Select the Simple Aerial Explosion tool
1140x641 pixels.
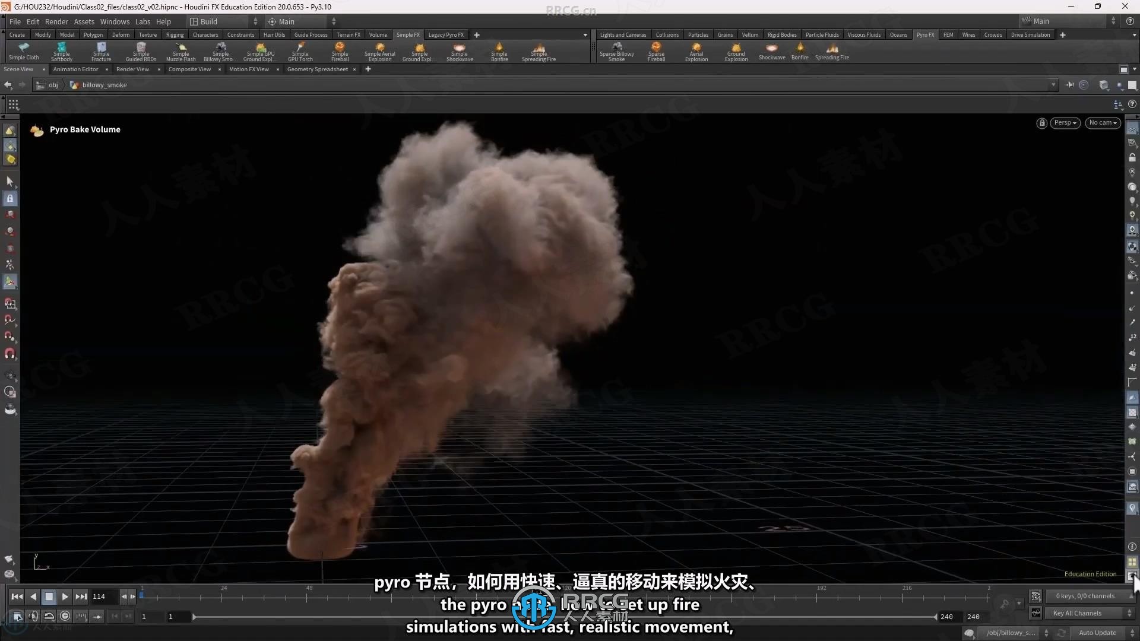click(x=379, y=52)
